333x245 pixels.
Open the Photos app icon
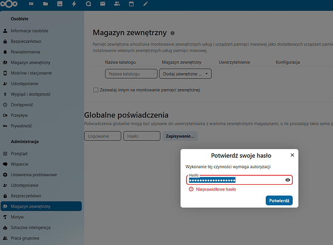point(60,4)
